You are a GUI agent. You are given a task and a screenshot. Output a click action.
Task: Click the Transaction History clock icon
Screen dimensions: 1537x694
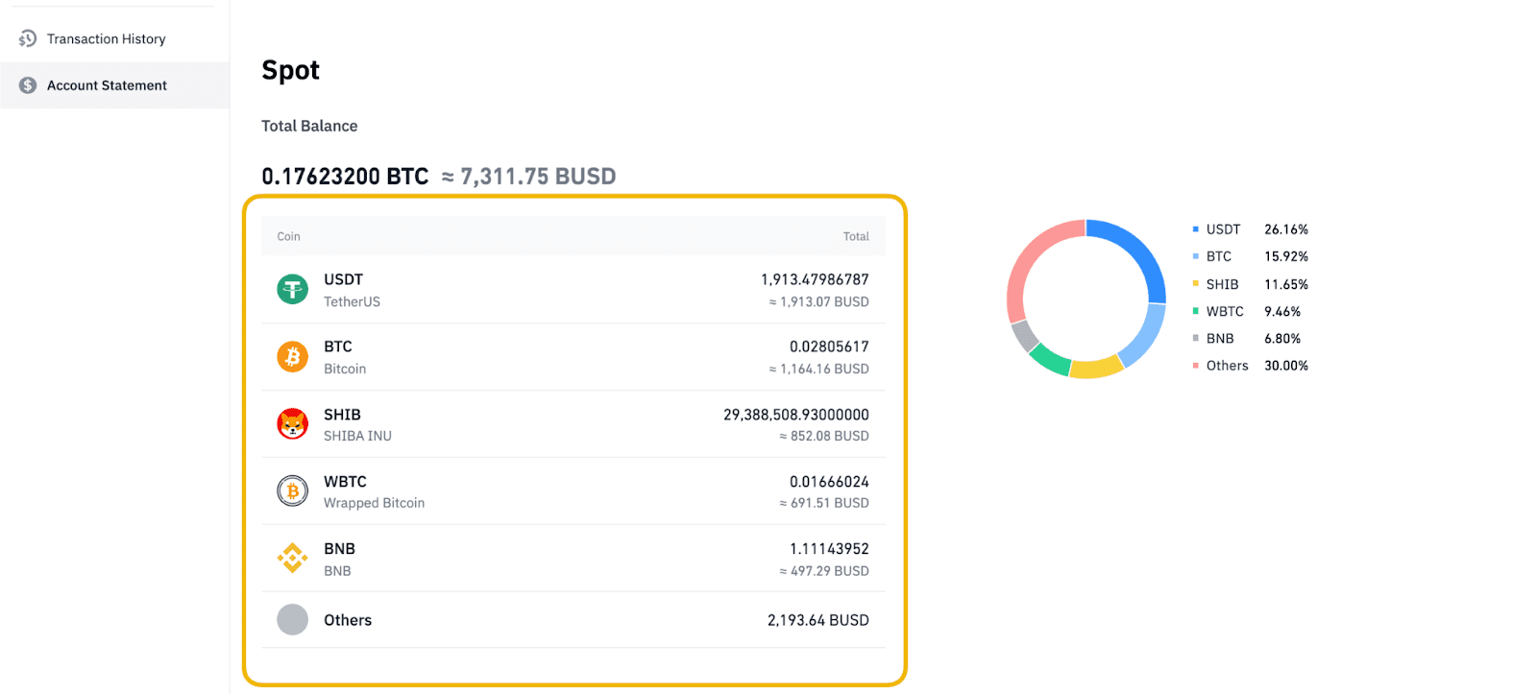click(28, 39)
